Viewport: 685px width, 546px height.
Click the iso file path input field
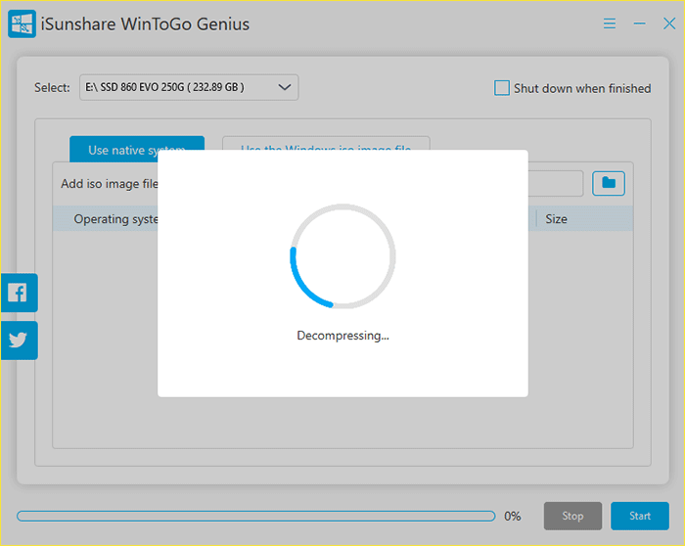[555, 183]
